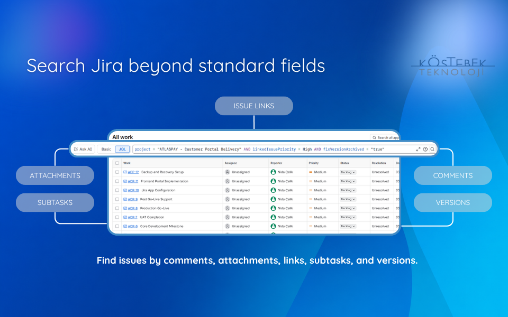
Task: Open JQL syntax help icon
Action: (x=425, y=149)
